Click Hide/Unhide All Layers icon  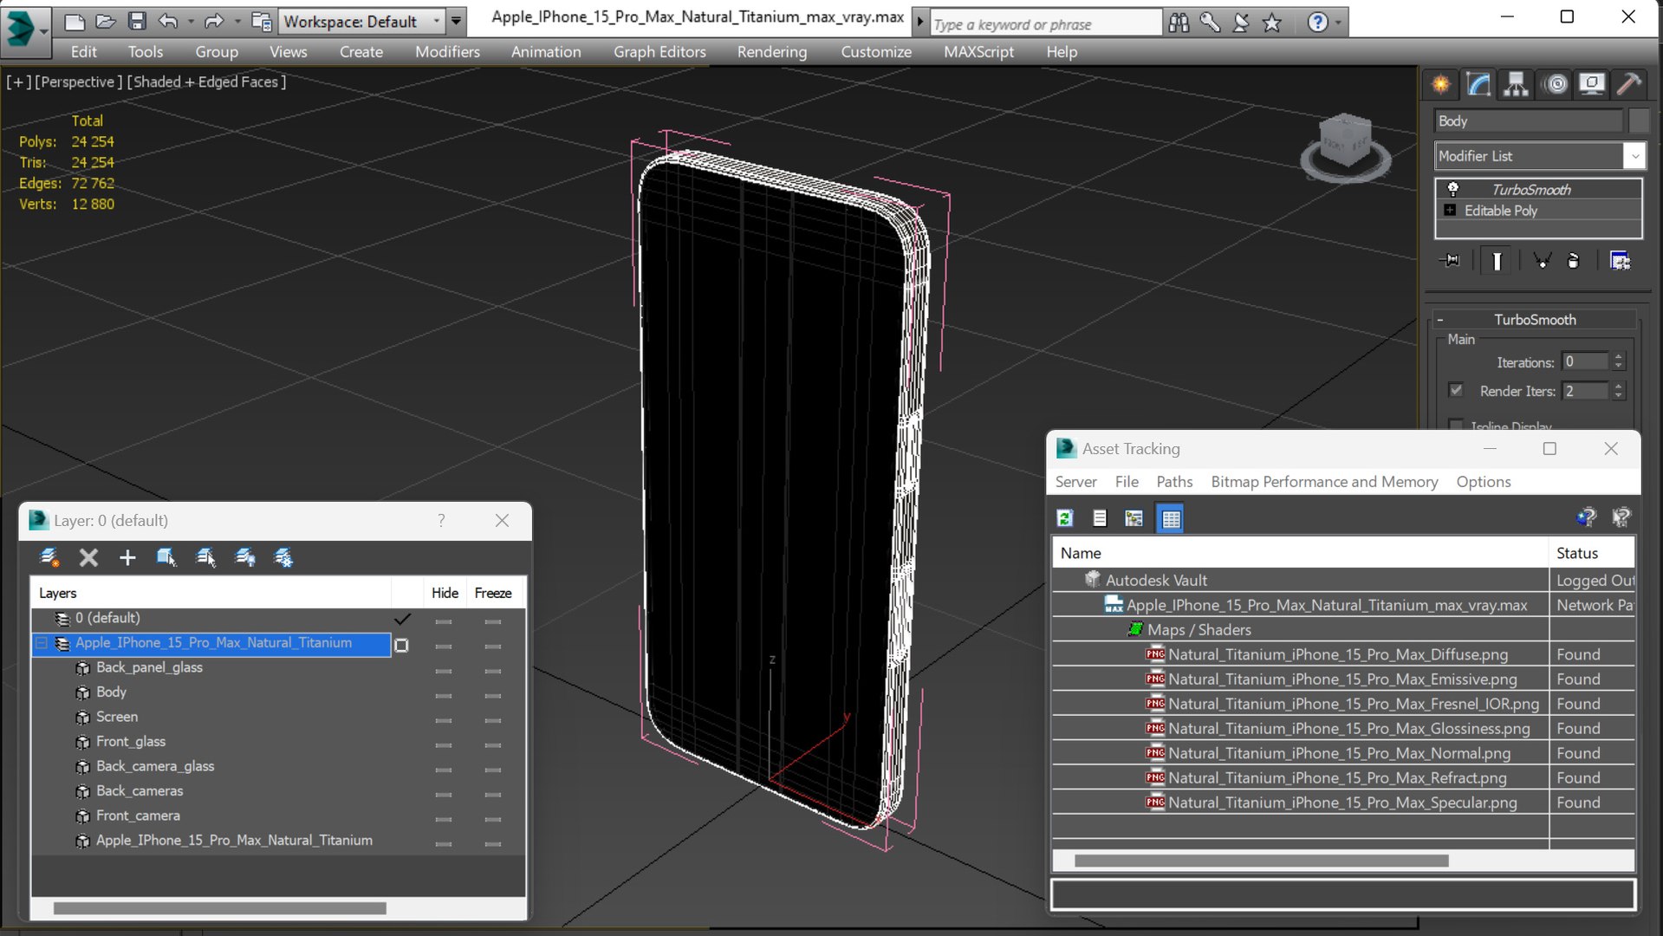[x=245, y=557]
